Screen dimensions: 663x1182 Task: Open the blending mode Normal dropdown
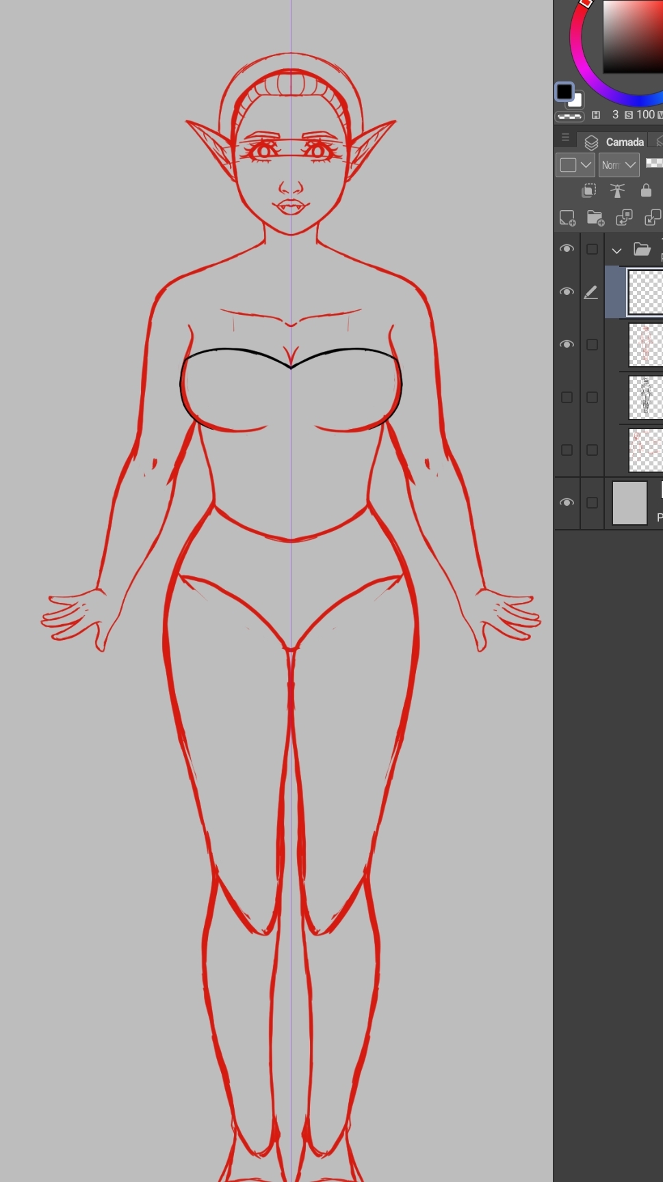[619, 165]
